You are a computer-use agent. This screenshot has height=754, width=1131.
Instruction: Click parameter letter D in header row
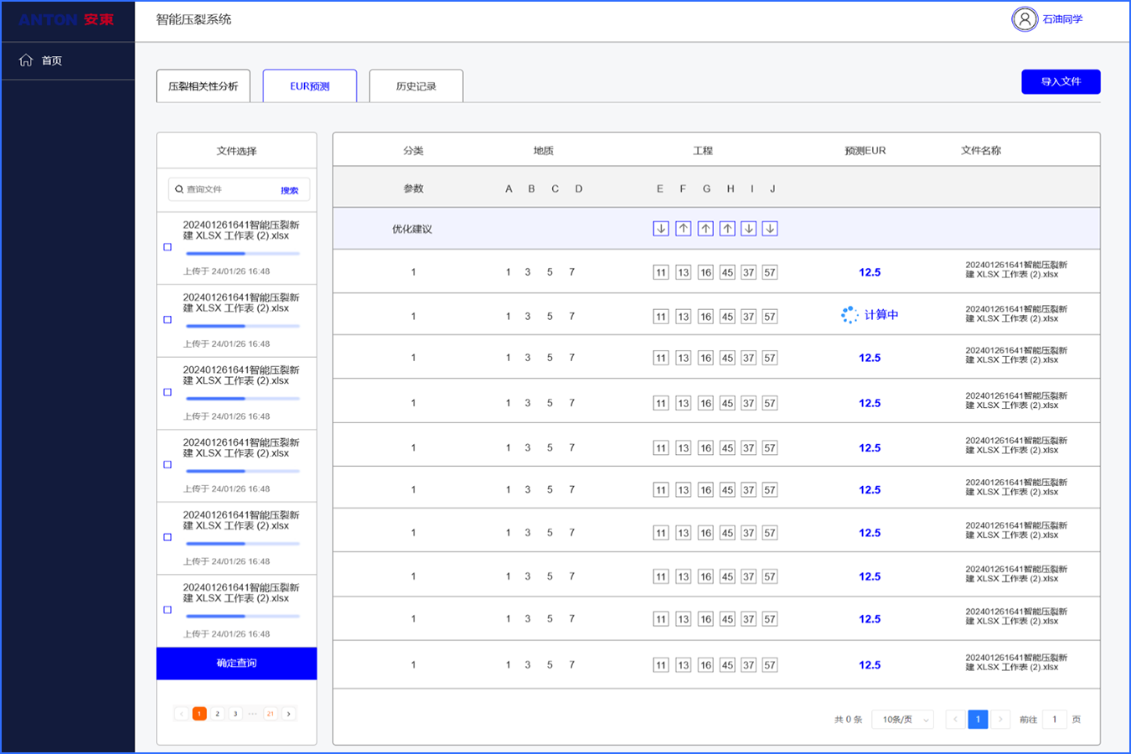[x=579, y=188]
